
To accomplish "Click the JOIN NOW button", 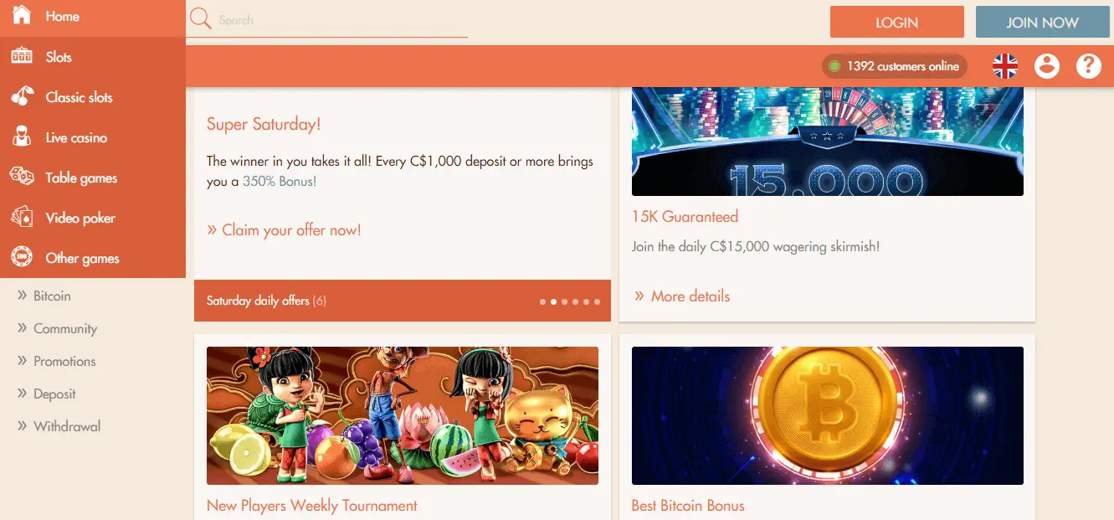I will (1043, 23).
